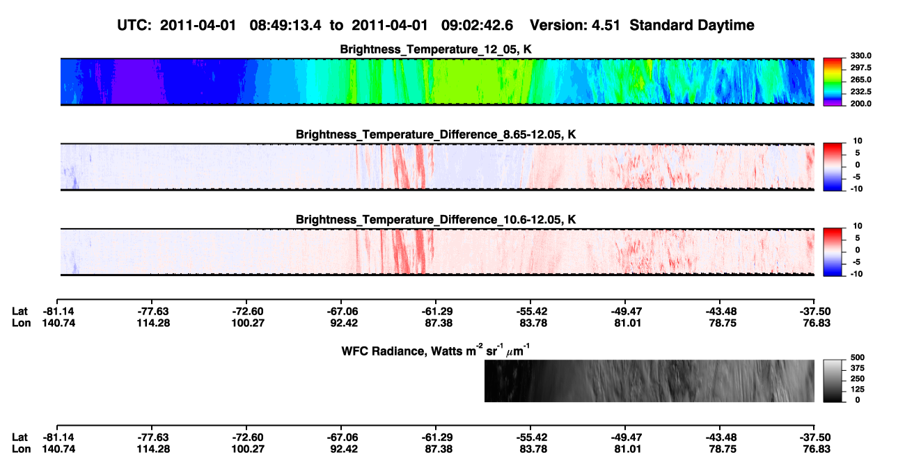Click latitude -37.50 on the axis above WFC Radiance
Image resolution: width=905 pixels, height=464 pixels.
pos(814,311)
